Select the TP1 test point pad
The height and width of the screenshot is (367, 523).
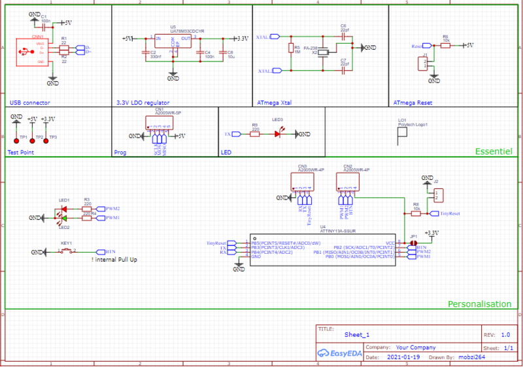(14, 131)
